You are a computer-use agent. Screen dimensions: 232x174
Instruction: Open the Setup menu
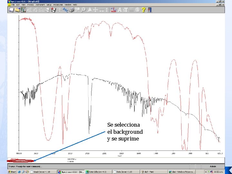coord(49,5)
